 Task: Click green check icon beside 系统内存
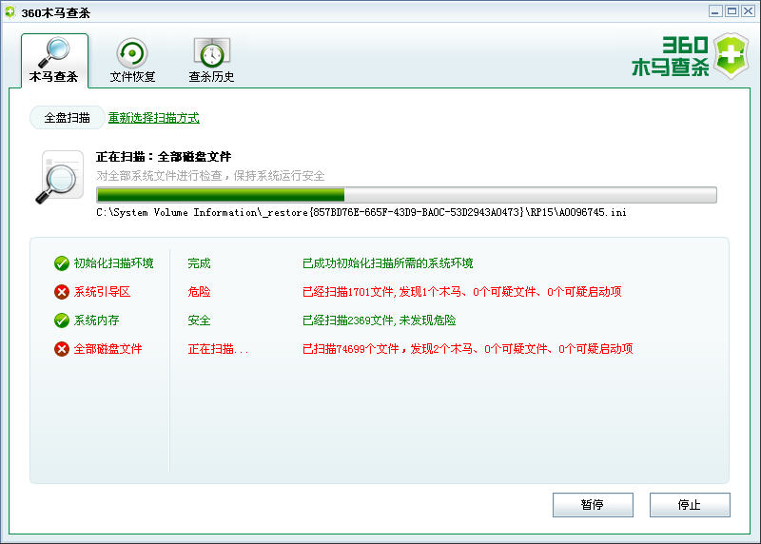(x=62, y=321)
